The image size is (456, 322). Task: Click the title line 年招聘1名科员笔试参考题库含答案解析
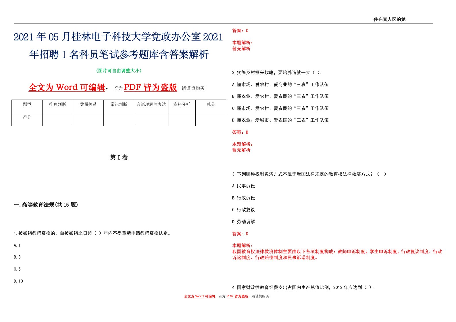tap(119, 54)
